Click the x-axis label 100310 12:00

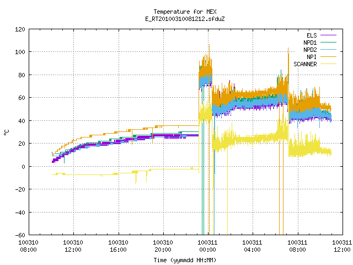point(73,246)
